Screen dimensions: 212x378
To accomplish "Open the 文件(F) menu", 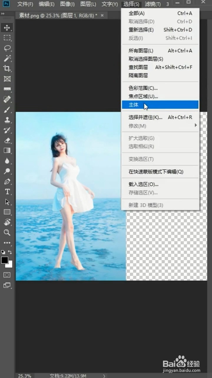I will pyautogui.click(x=25, y=4).
